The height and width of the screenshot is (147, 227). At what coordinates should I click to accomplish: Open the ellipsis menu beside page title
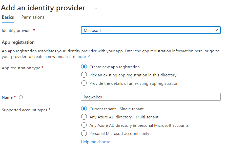[x=95, y=8]
